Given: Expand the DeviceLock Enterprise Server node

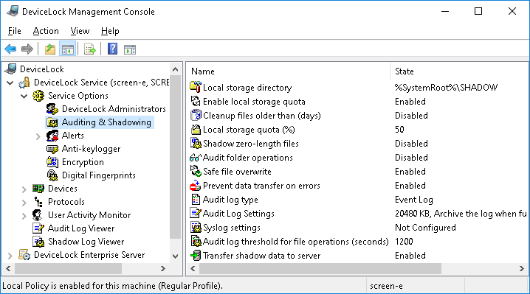Looking at the screenshot, I should pyautogui.click(x=10, y=256).
